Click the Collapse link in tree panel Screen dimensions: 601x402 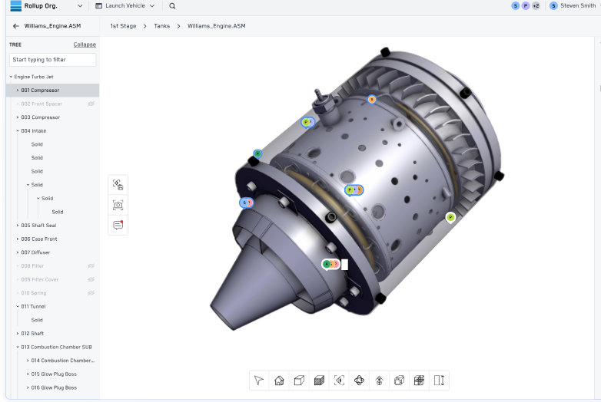click(x=85, y=44)
